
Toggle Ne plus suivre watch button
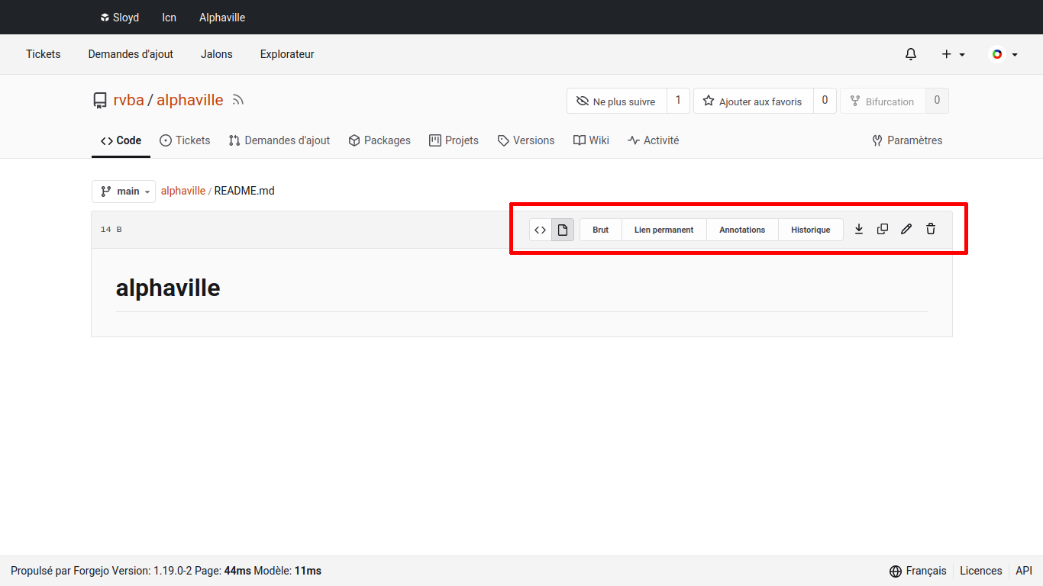pyautogui.click(x=616, y=101)
